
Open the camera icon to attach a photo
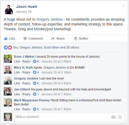(113, 117)
